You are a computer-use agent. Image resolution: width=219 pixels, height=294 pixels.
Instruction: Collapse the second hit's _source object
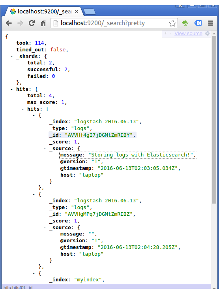point(45,228)
